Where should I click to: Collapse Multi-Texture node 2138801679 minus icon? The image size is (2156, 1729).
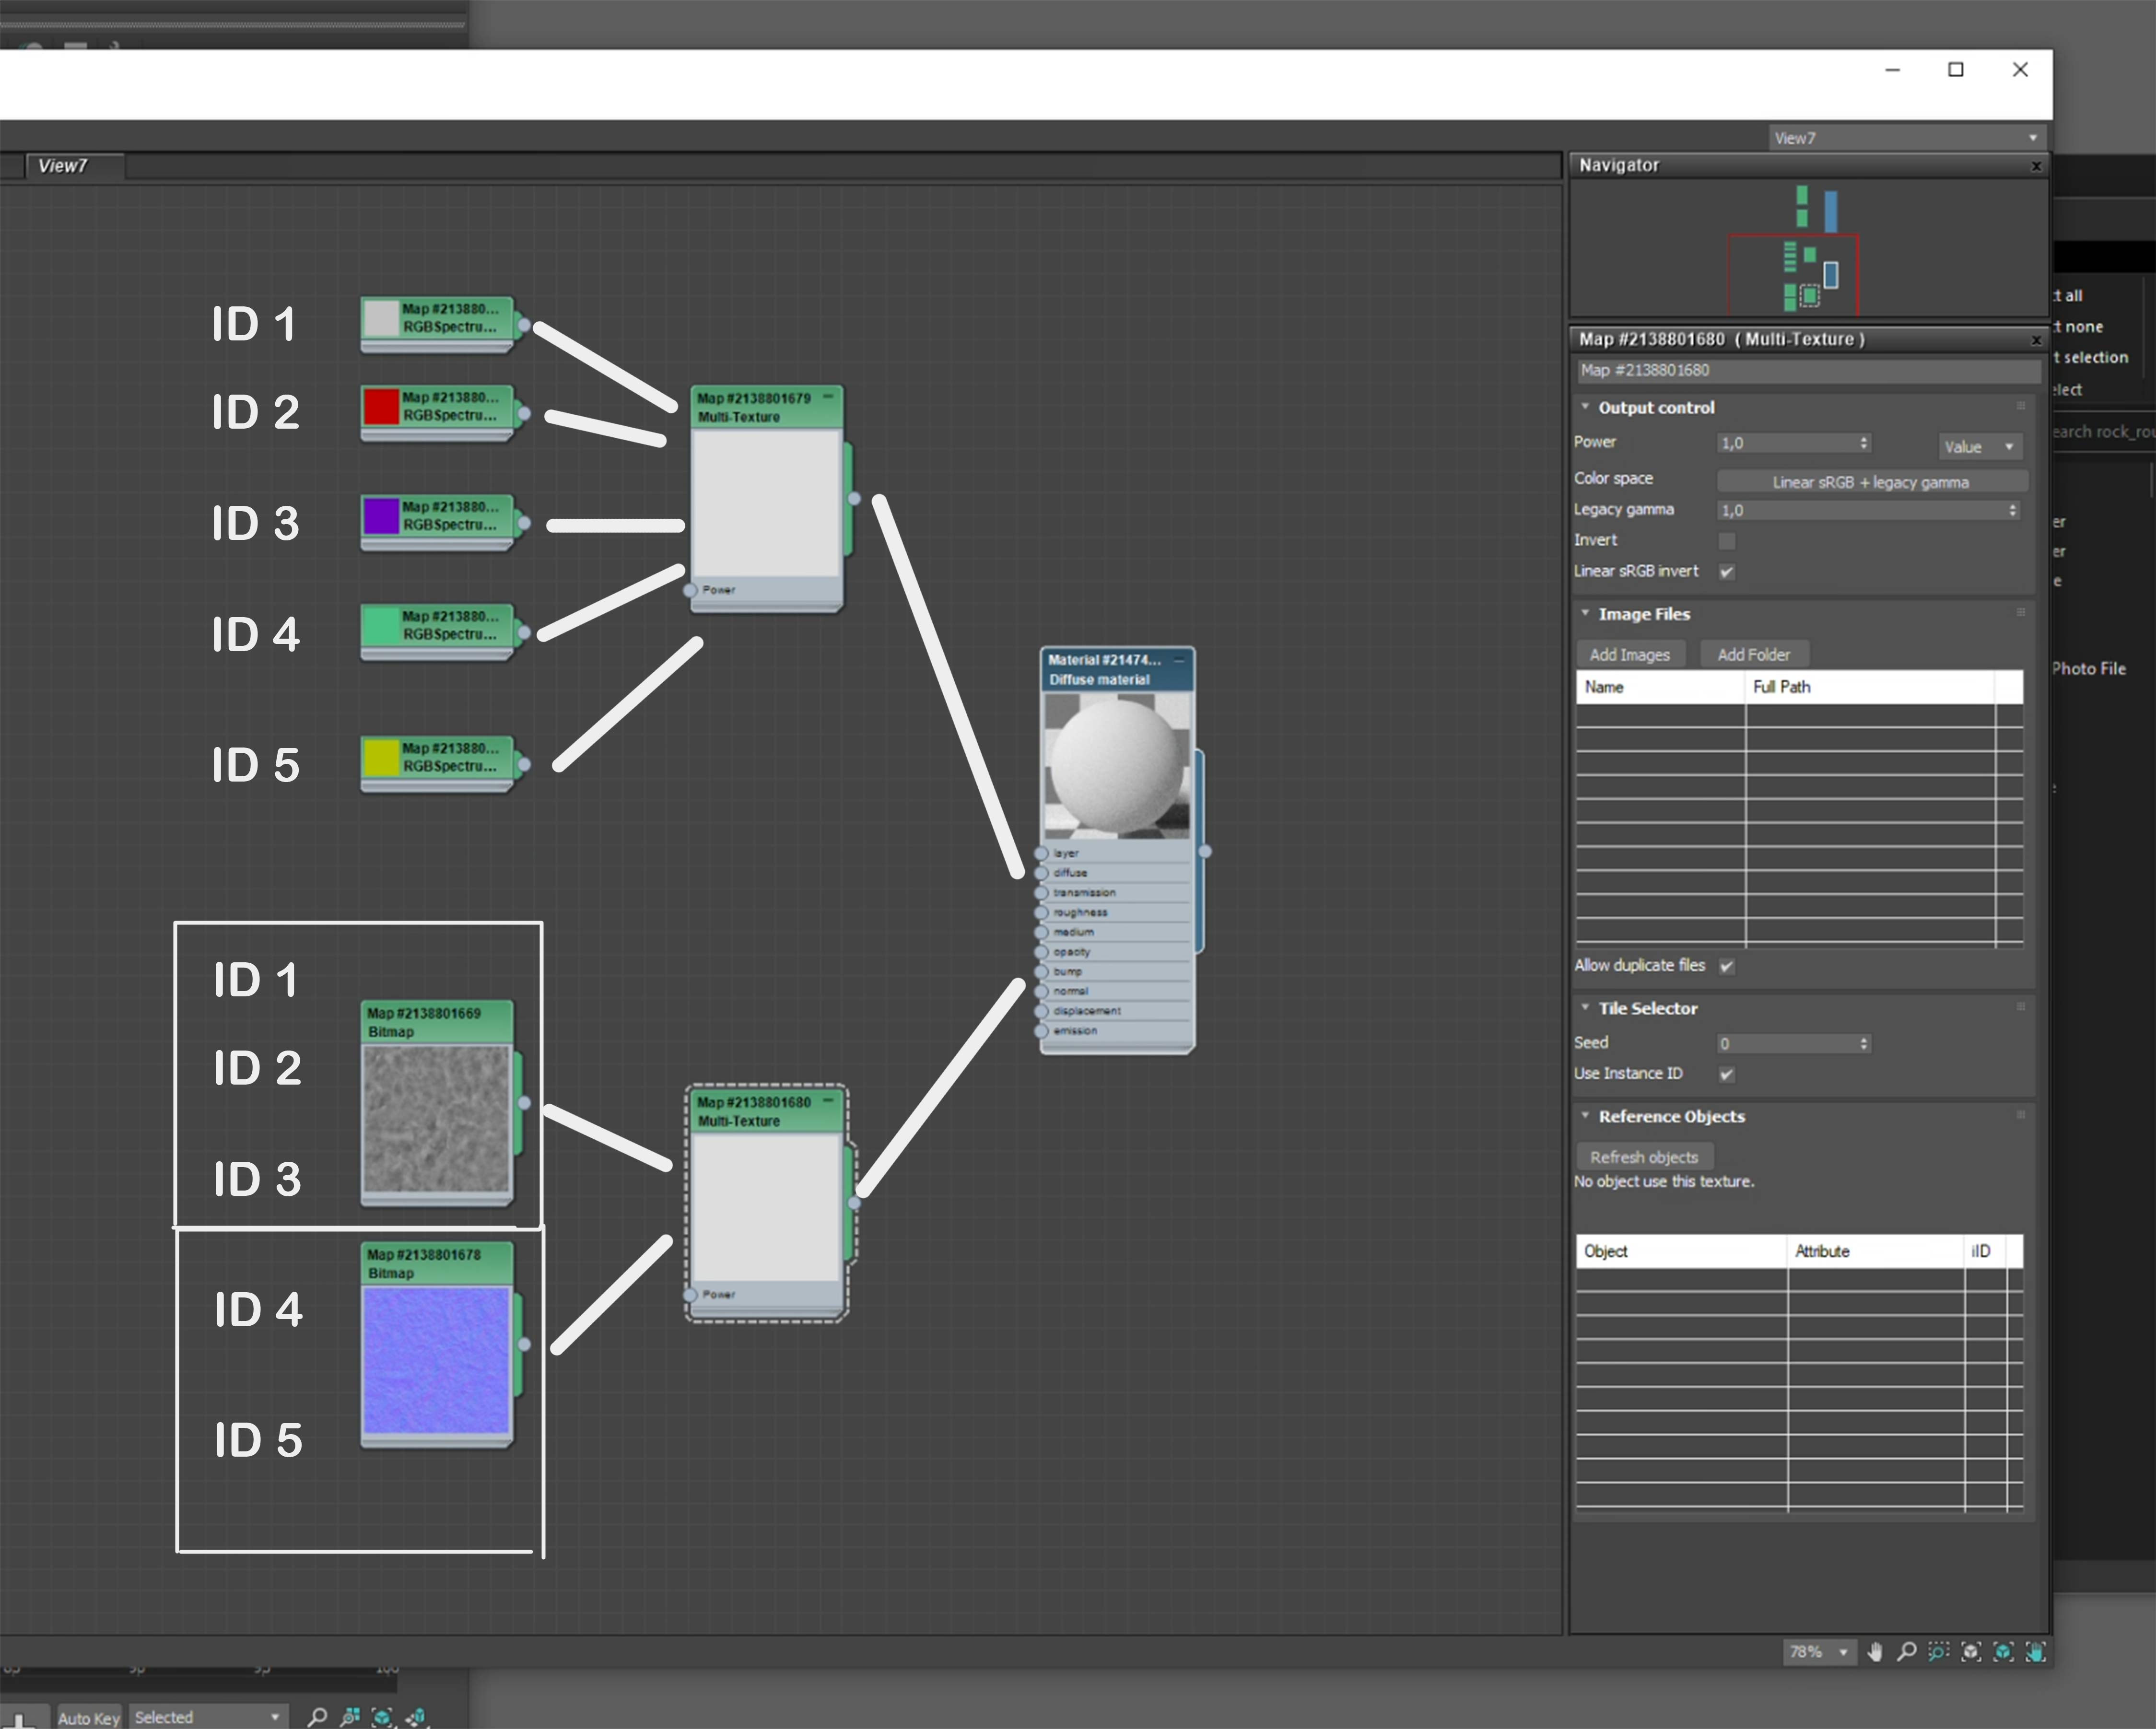click(828, 397)
